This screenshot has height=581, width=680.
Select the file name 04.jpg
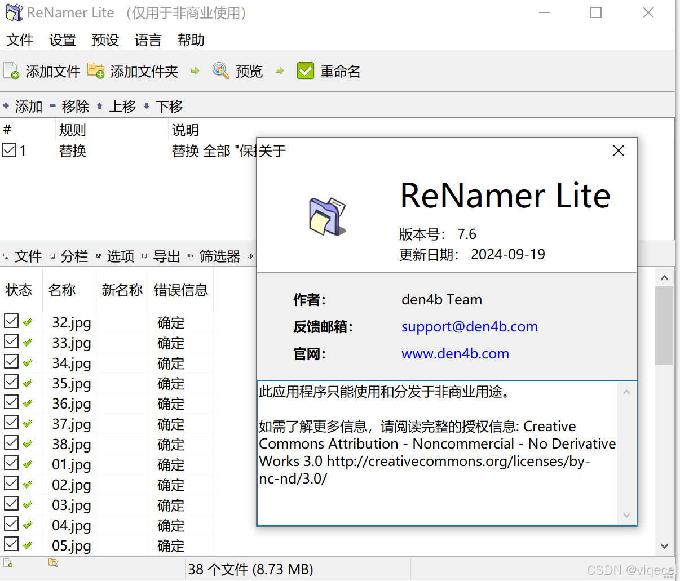point(72,526)
